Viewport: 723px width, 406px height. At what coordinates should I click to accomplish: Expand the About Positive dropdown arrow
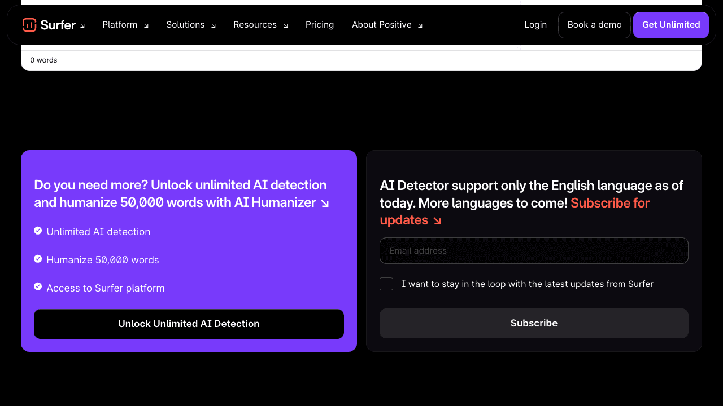click(x=420, y=25)
